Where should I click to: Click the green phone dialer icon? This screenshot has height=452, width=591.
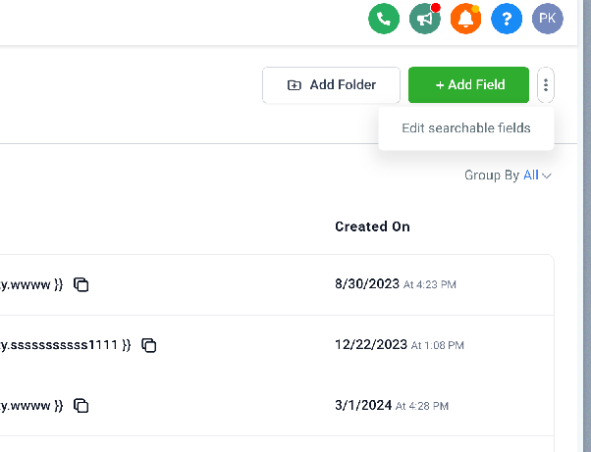pos(384,19)
